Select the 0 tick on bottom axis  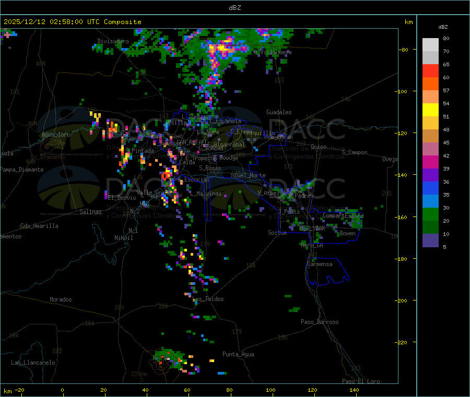(x=62, y=390)
